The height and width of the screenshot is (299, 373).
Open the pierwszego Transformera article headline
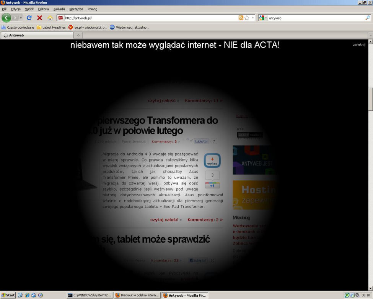pyautogui.click(x=152, y=125)
